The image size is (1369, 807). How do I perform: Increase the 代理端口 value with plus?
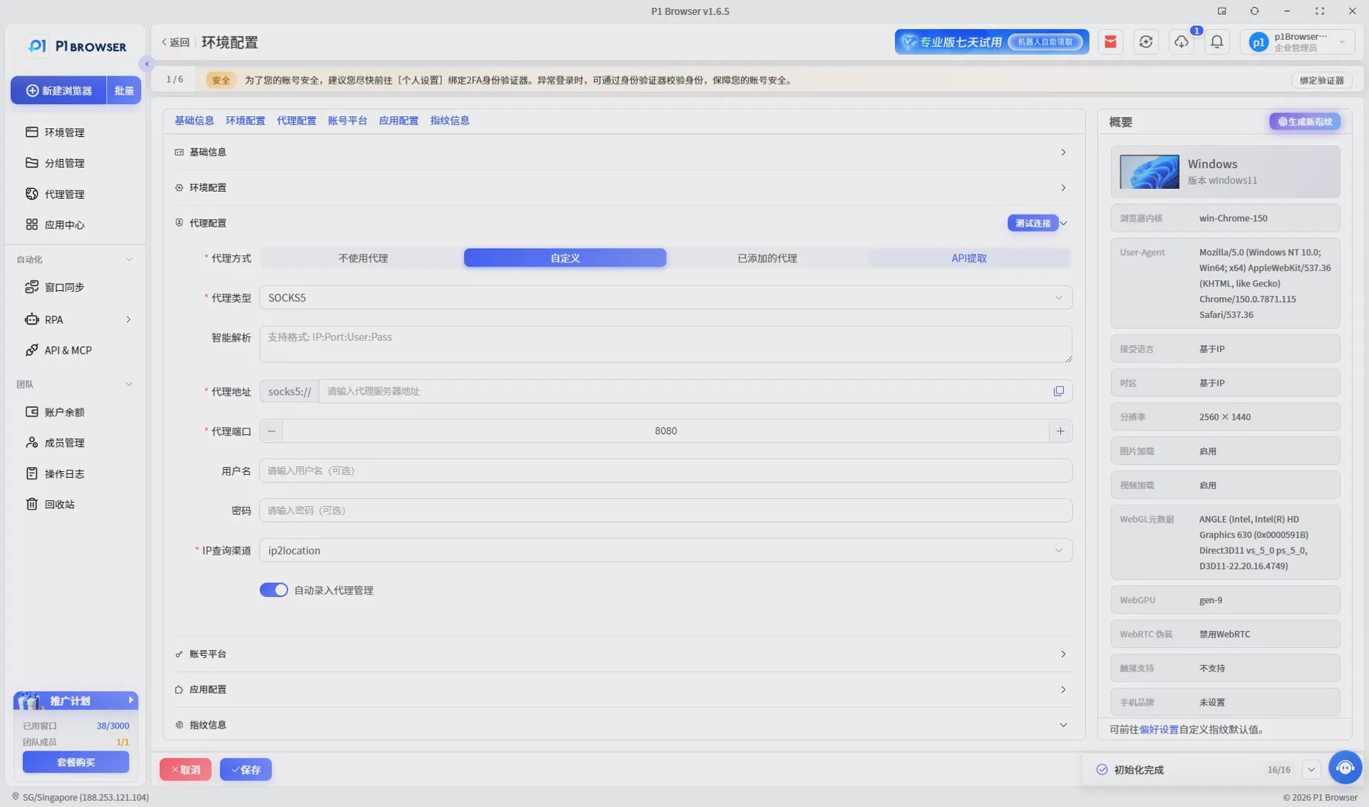tap(1060, 431)
